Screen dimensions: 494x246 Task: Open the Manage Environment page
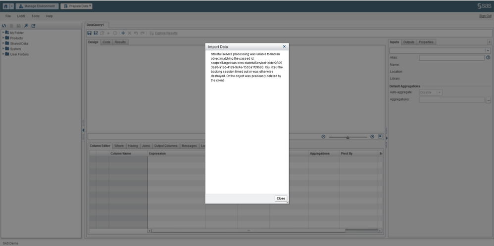click(37, 6)
